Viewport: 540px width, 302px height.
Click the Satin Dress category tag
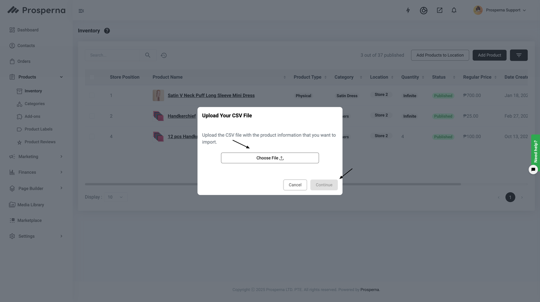coord(347,96)
